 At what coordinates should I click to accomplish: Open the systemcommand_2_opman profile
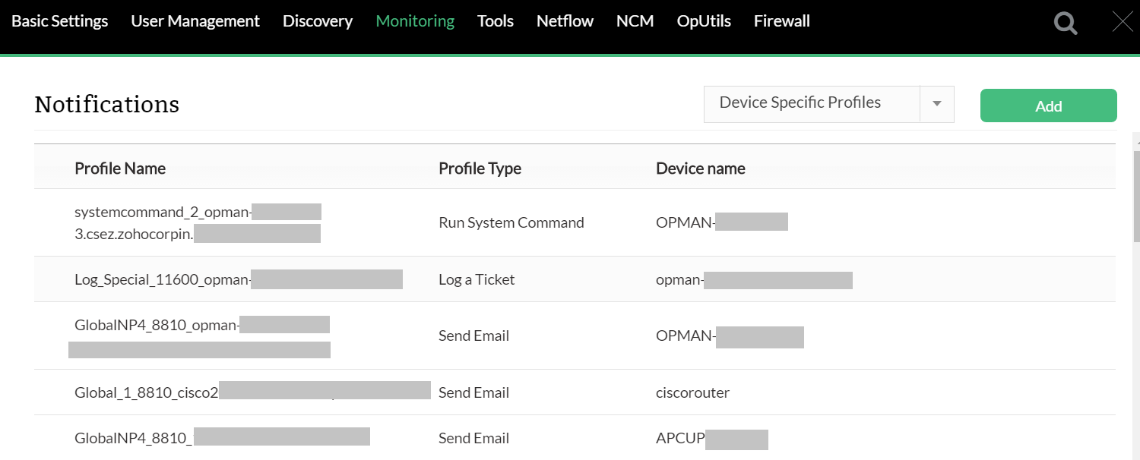(x=163, y=213)
